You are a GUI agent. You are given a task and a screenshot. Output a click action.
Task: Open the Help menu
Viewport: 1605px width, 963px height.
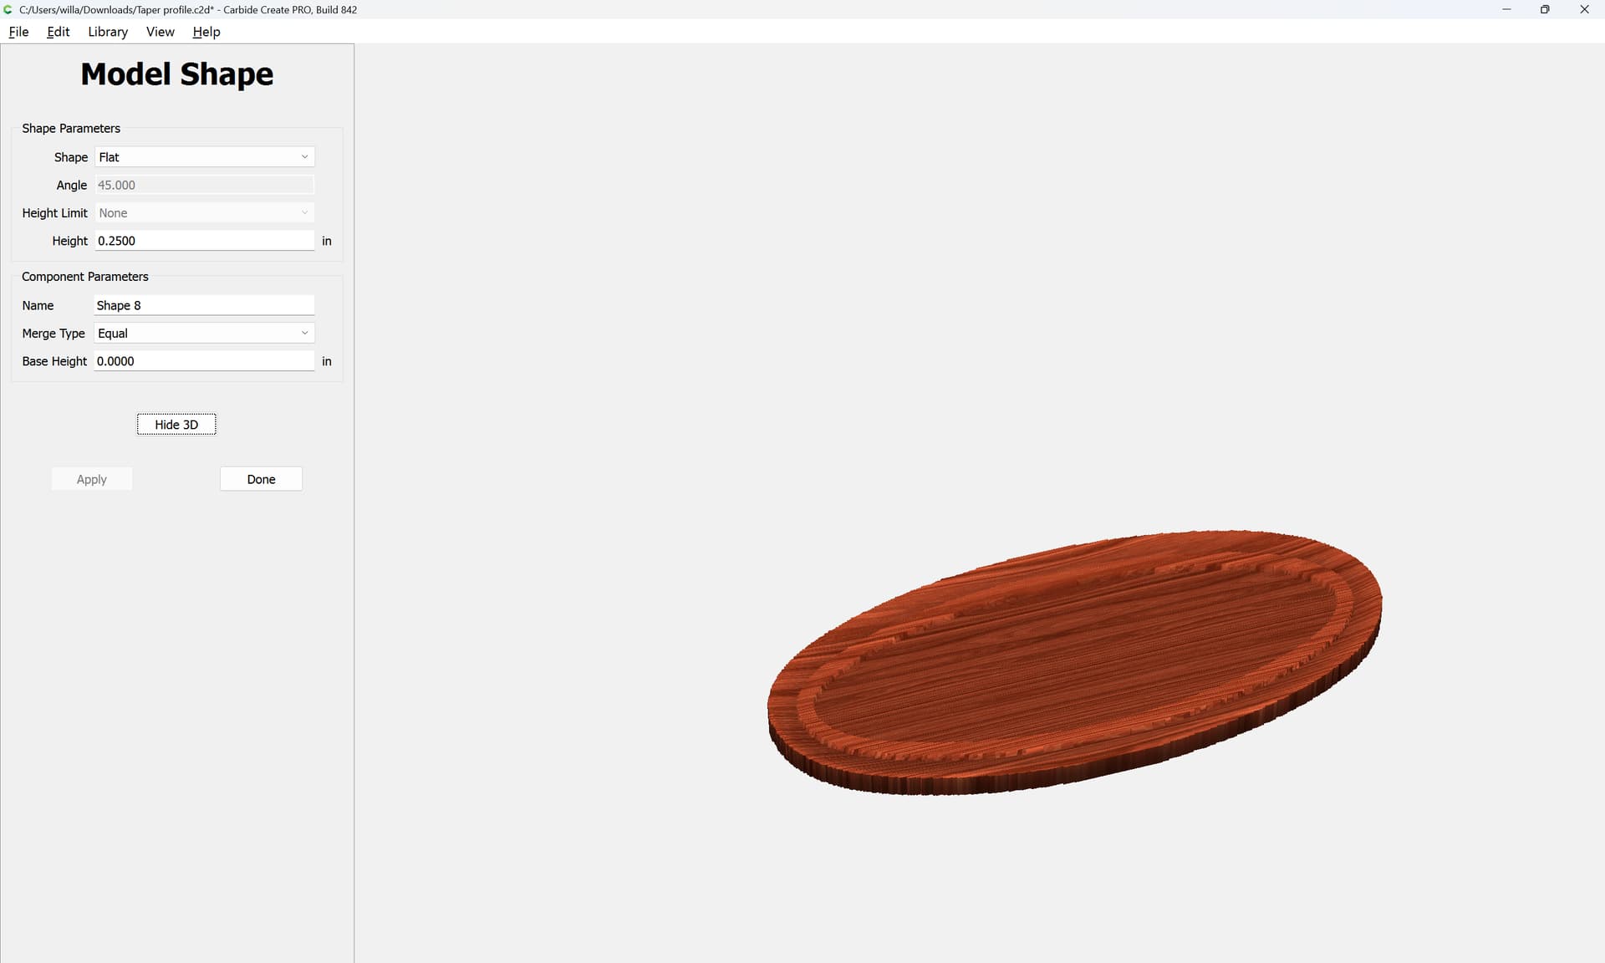click(206, 32)
